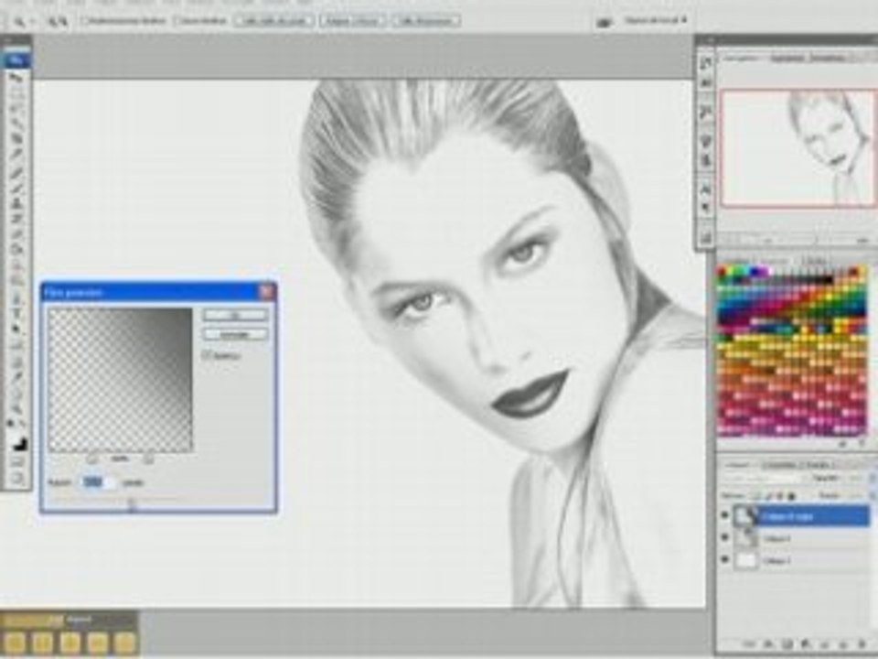This screenshot has height=659, width=878.
Task: Click the print size button in options bar
Action: point(425,21)
